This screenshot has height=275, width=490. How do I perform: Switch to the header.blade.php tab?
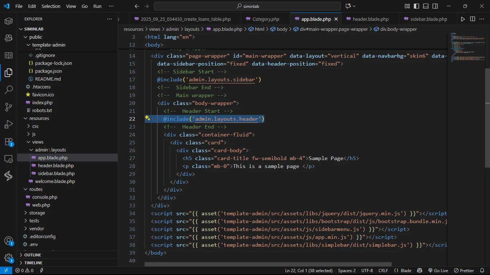click(371, 19)
